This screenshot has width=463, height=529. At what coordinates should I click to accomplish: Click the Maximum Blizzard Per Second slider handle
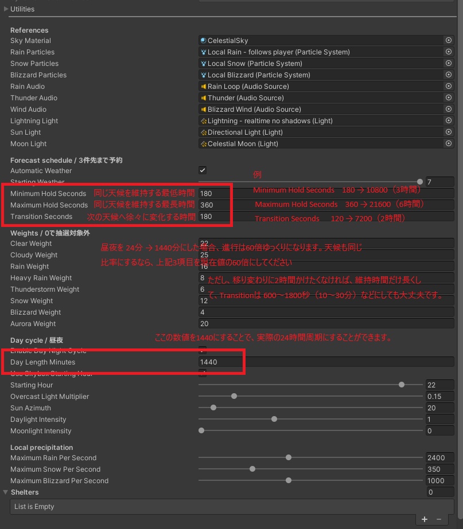pyautogui.click(x=289, y=480)
